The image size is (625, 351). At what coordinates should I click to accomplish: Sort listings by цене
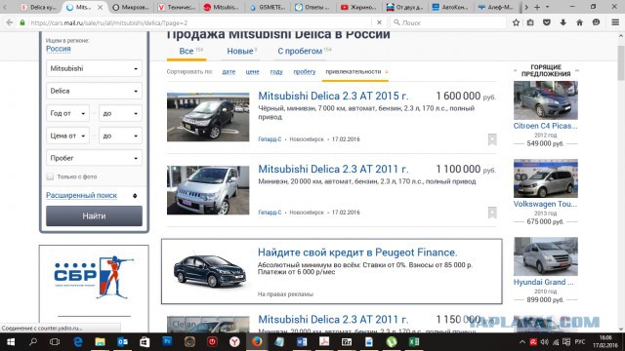tap(252, 71)
